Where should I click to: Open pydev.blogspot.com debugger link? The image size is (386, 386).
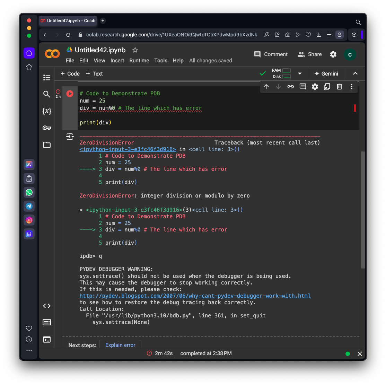pyautogui.click(x=195, y=296)
